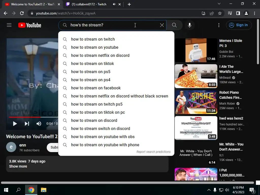Image resolution: width=260 pixels, height=195 pixels.
Task: Go to the YouTube home logo
Action: coord(30,25)
